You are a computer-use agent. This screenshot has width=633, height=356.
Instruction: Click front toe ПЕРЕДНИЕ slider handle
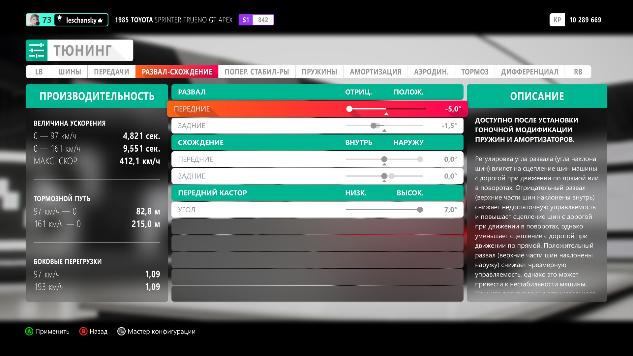tap(384, 159)
